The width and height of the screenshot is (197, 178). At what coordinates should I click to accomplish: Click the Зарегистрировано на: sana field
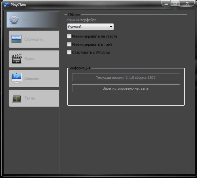(126, 88)
